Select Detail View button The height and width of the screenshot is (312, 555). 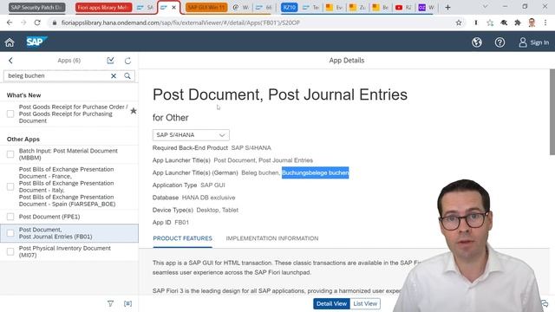point(331,303)
